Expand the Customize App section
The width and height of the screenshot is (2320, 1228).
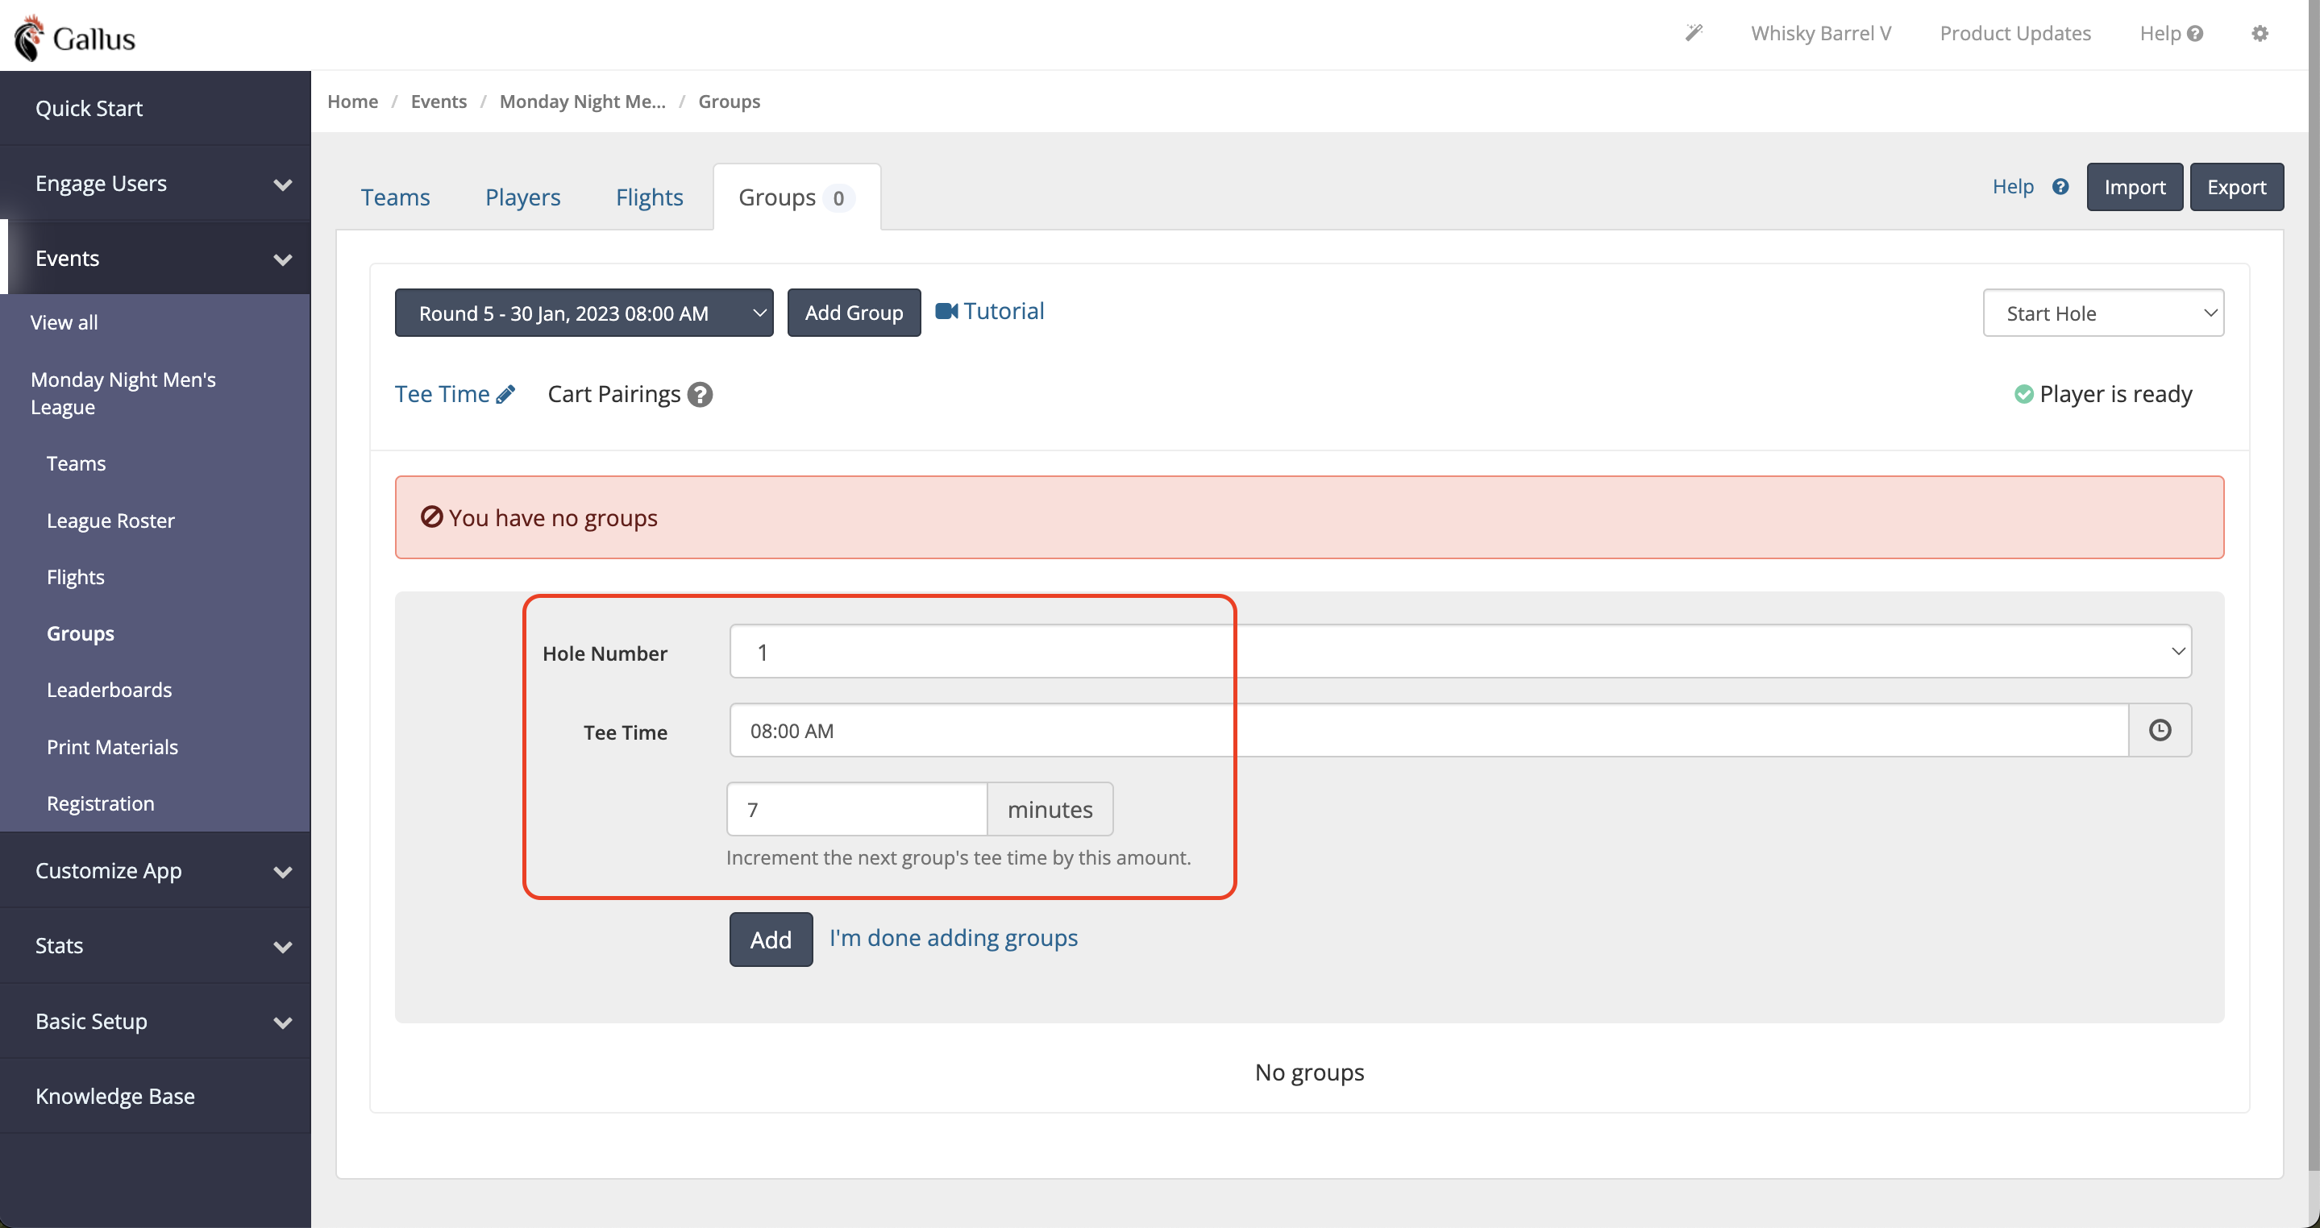coord(155,870)
